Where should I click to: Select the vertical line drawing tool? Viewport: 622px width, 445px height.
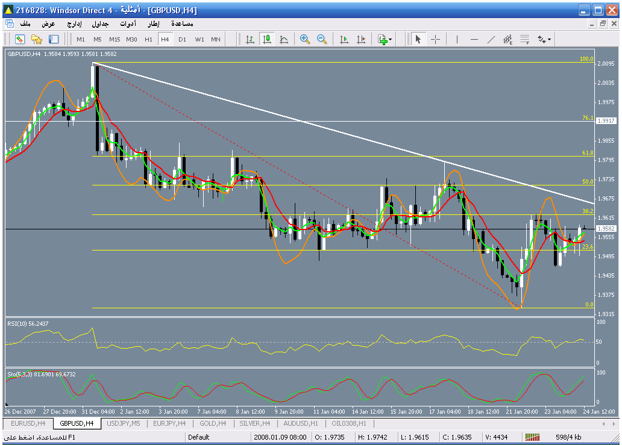point(457,39)
